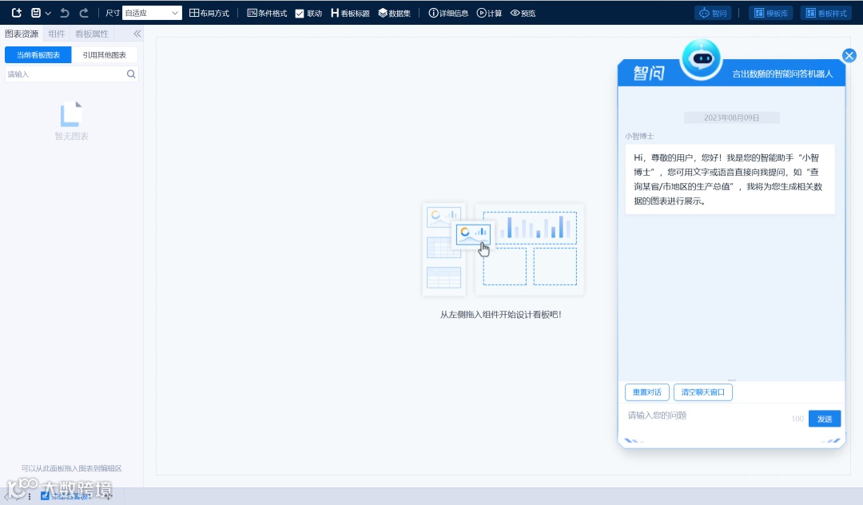Click the magnifier search icon
The width and height of the screenshot is (863, 505).
(x=131, y=74)
